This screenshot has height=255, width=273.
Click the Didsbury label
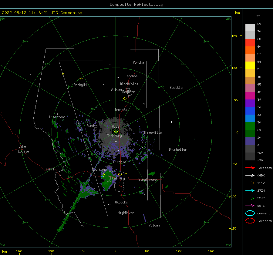tap(115, 136)
